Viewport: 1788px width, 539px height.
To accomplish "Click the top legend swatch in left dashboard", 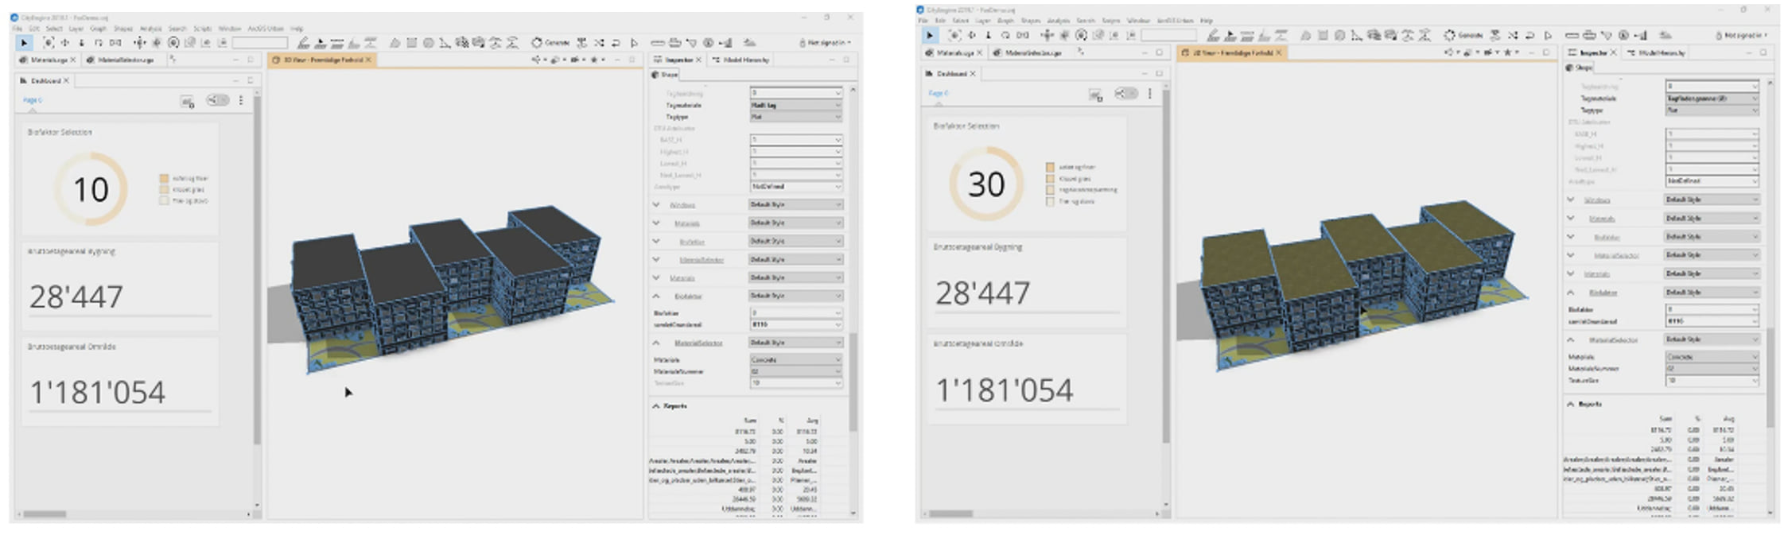I will 164,179.
